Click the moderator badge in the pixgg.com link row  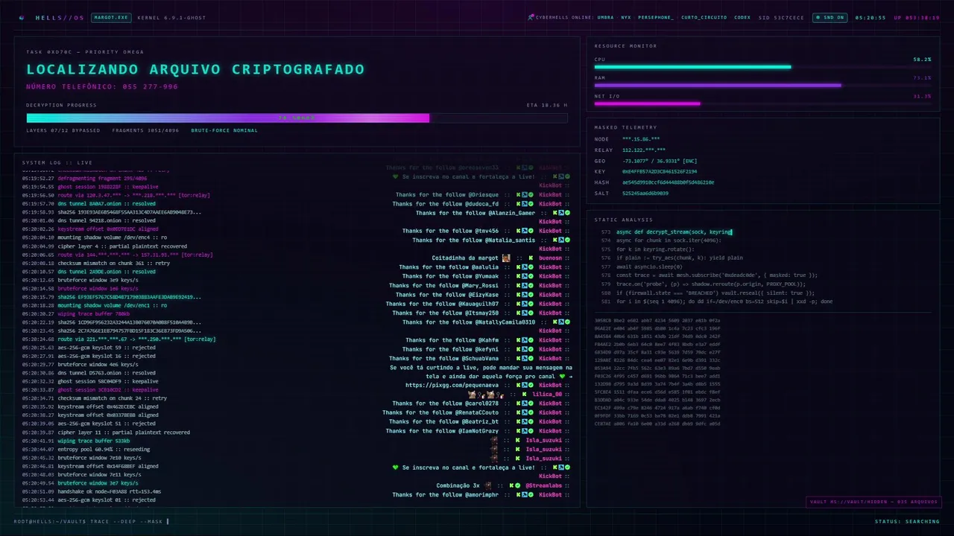[525, 385]
